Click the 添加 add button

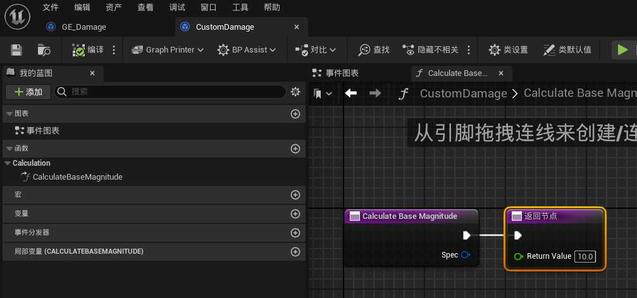(x=28, y=92)
